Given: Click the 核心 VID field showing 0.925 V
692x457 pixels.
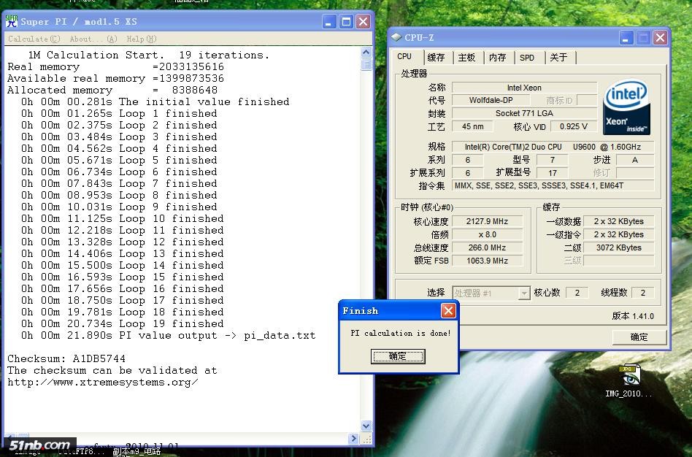Looking at the screenshot, I should pyautogui.click(x=574, y=127).
